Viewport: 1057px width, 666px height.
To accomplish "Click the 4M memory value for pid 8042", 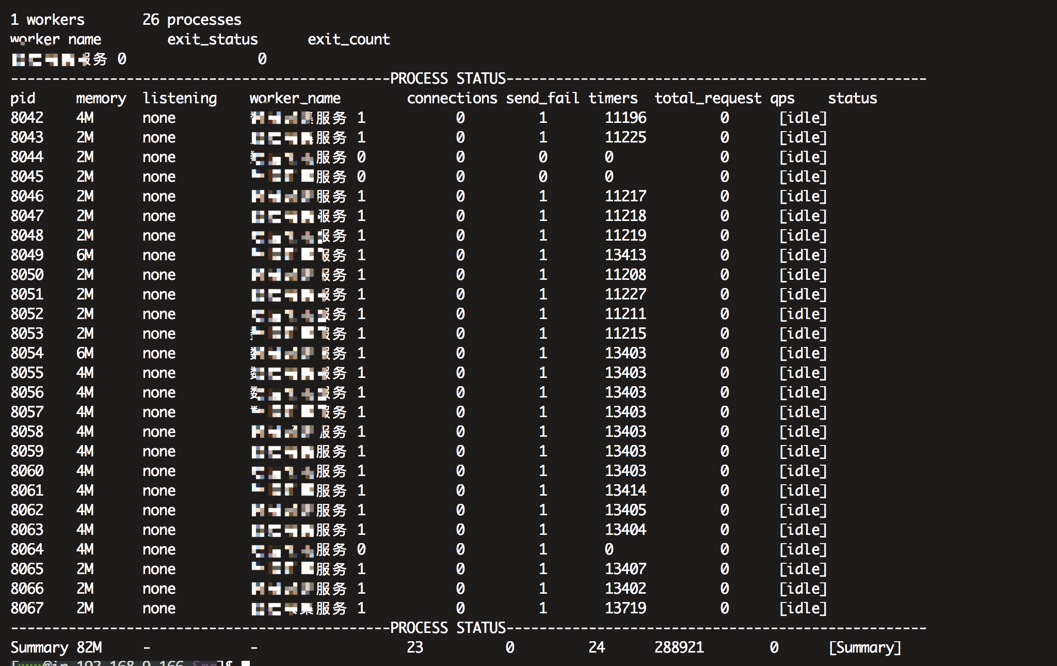I will (85, 118).
